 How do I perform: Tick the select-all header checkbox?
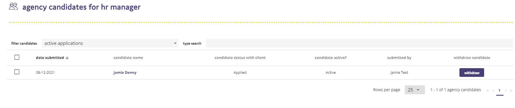point(17,57)
